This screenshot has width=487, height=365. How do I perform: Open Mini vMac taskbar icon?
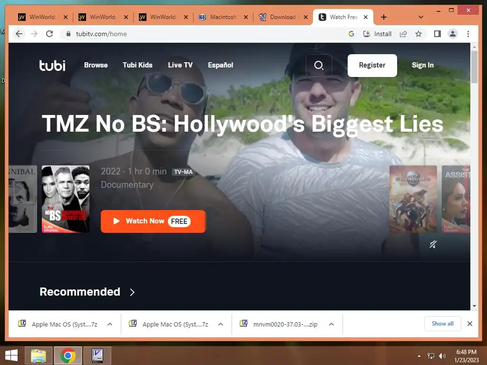[97, 355]
